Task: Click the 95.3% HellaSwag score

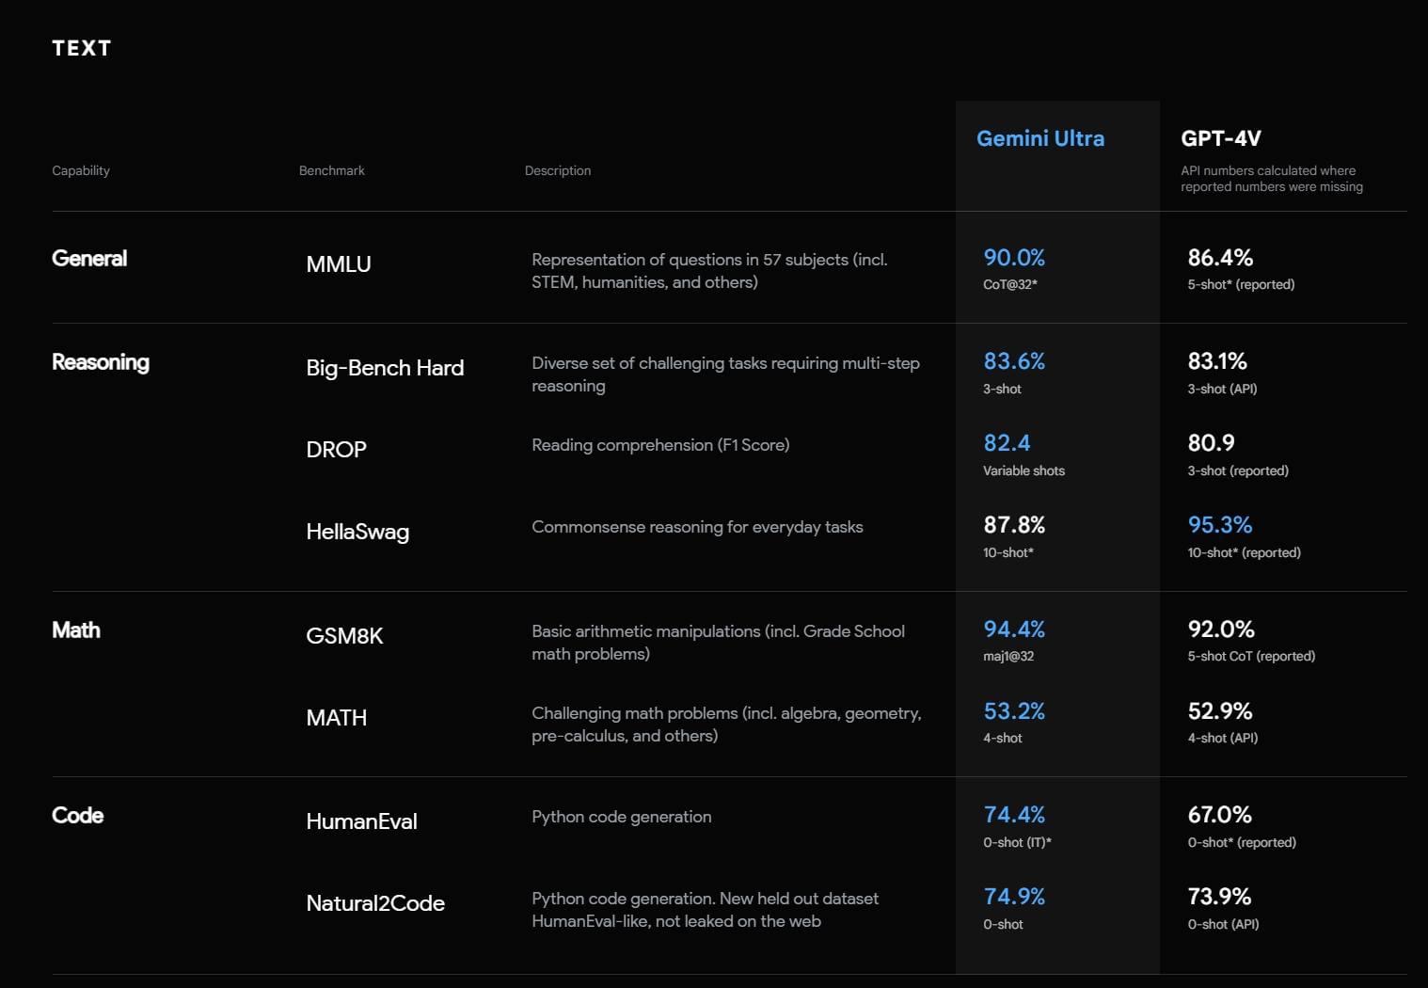Action: [1220, 525]
